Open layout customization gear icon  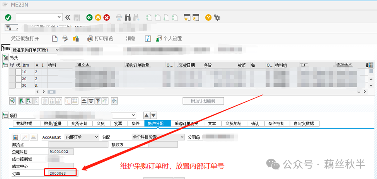[217, 17]
